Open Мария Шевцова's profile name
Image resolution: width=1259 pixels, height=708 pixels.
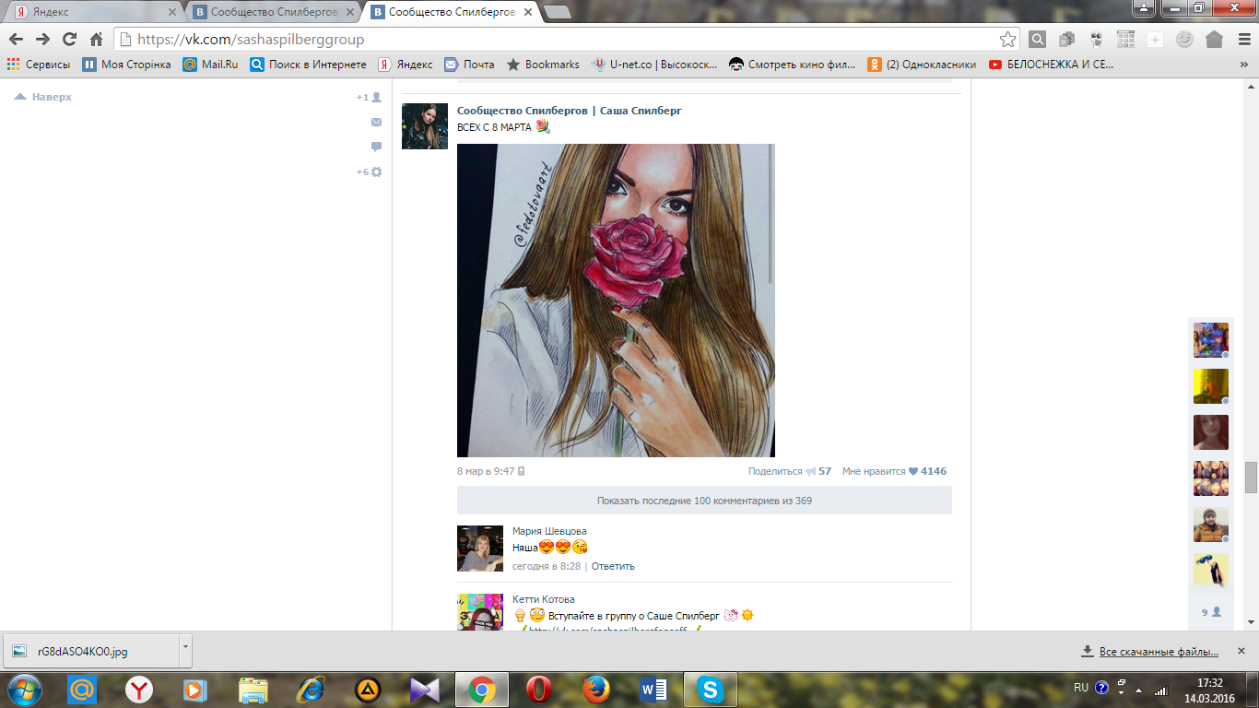[x=549, y=531]
